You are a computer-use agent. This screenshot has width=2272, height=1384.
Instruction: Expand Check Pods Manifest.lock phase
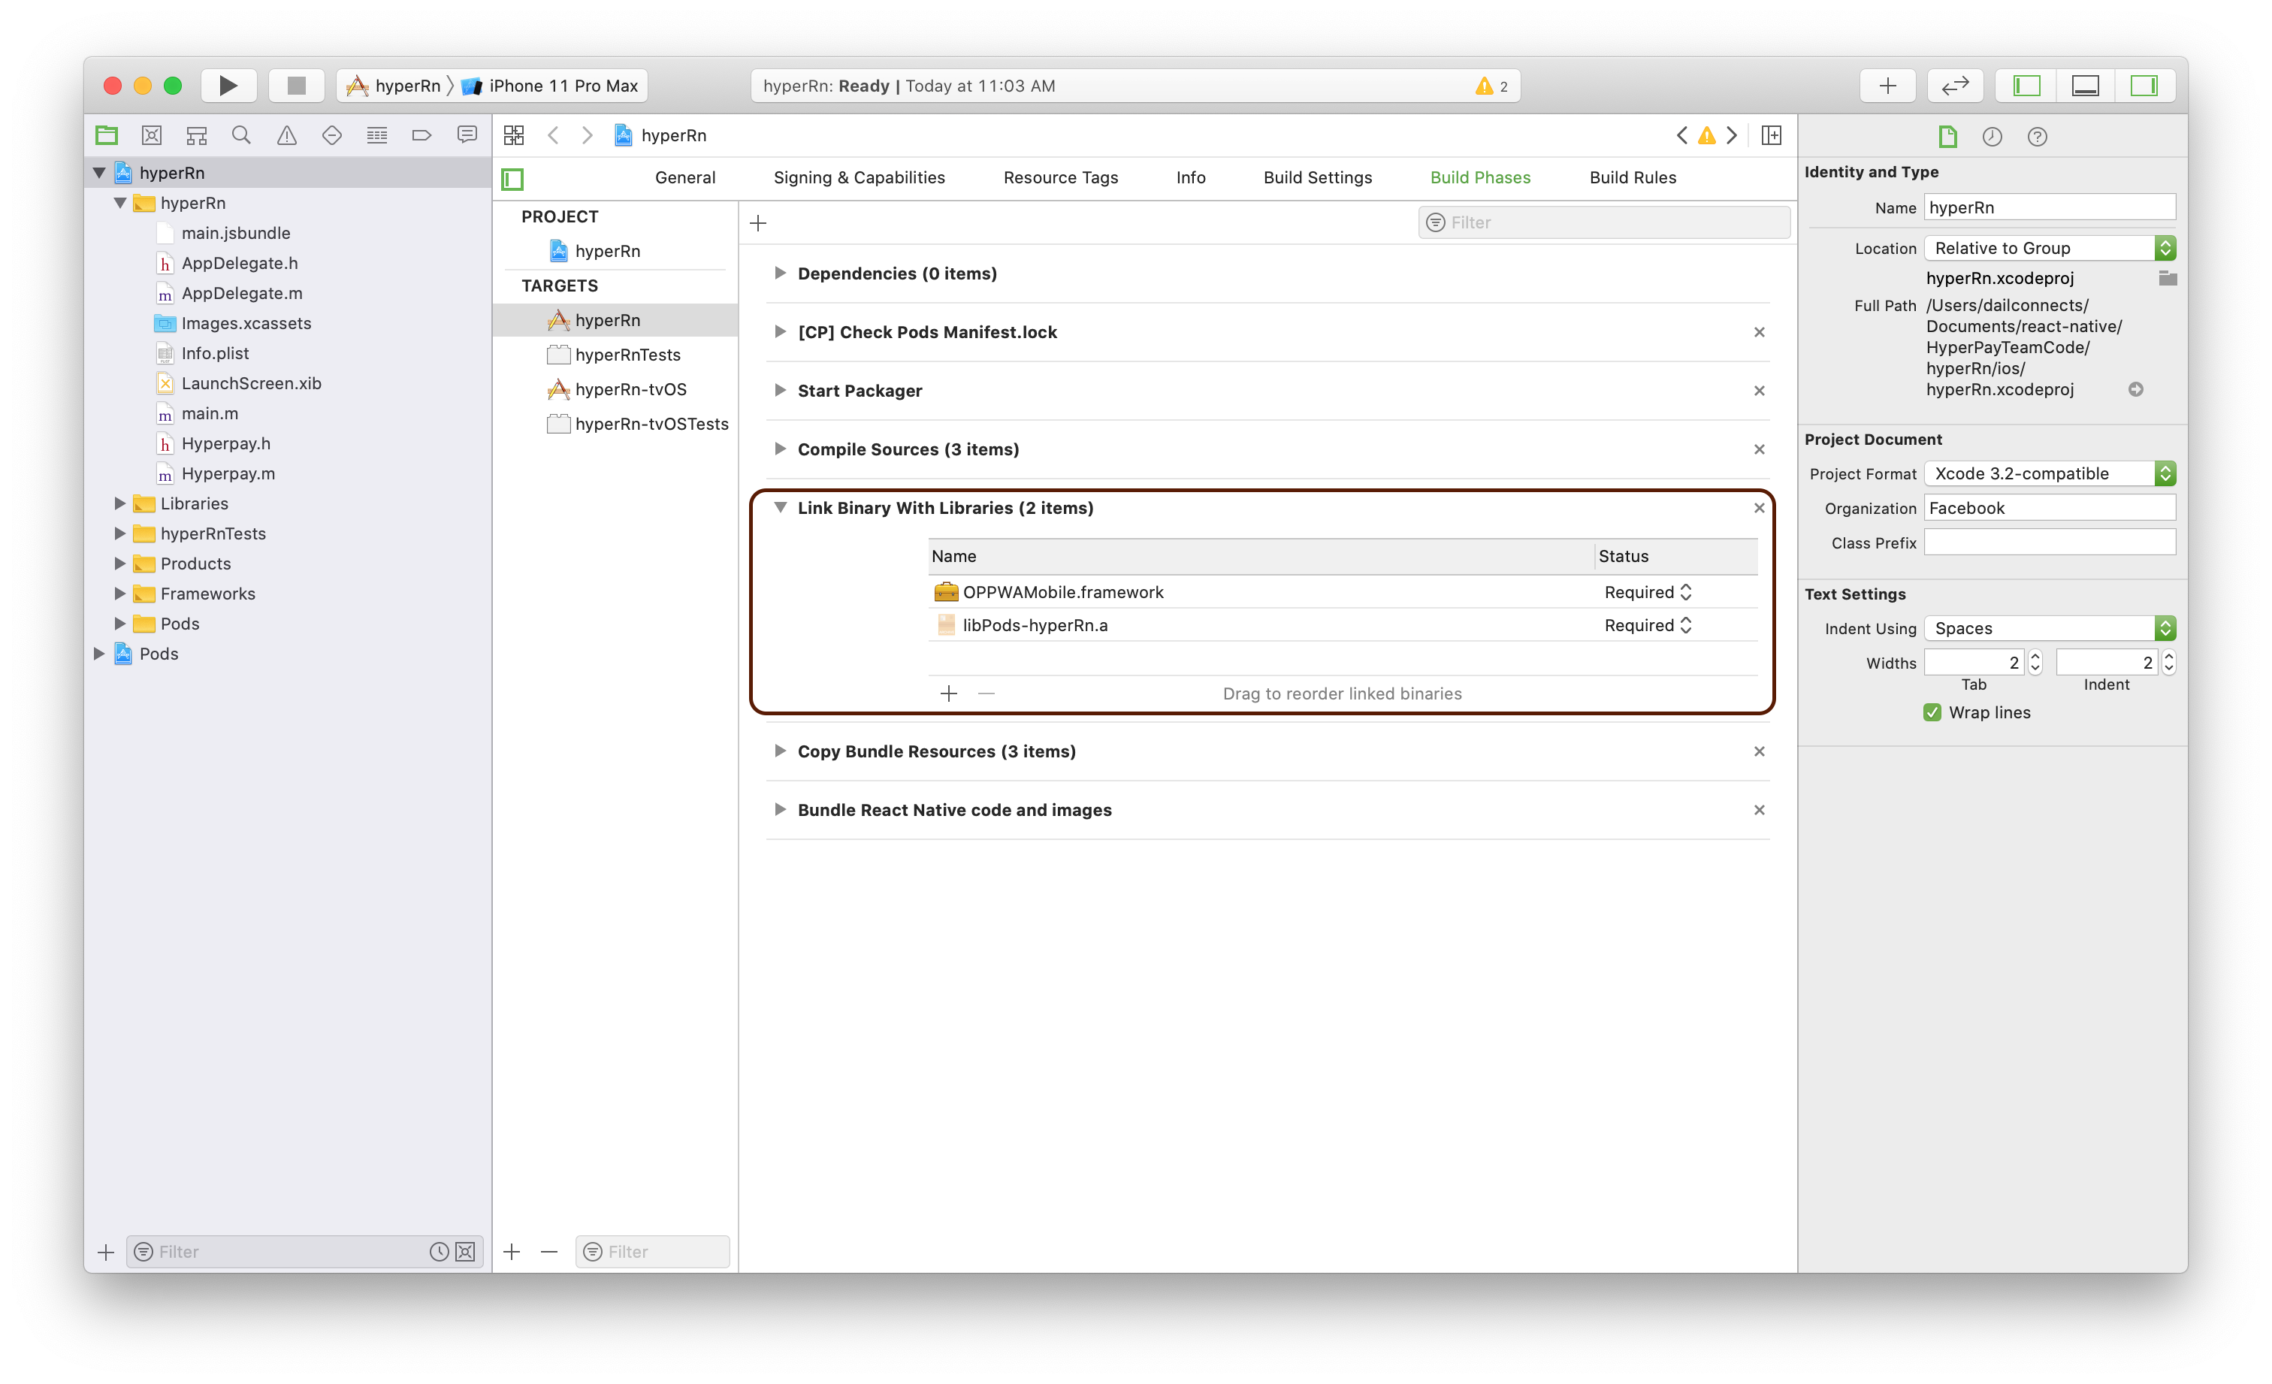click(x=780, y=332)
